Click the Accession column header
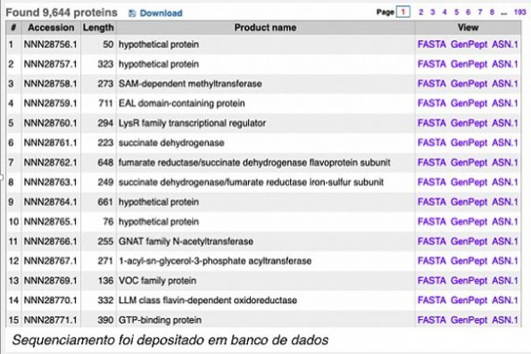This screenshot has width=531, height=354. click(x=51, y=28)
